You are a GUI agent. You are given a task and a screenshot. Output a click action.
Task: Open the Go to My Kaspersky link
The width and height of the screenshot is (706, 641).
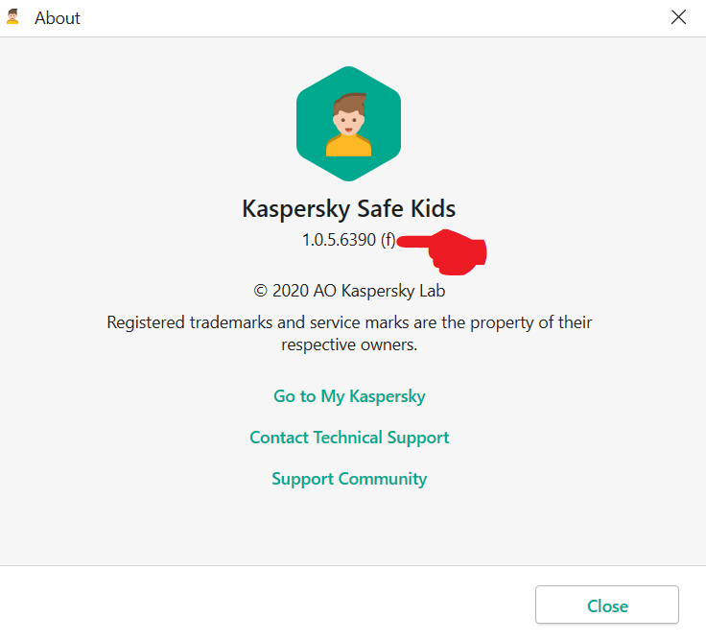tap(349, 396)
